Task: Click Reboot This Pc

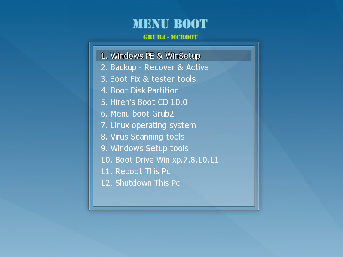Action: (135, 171)
